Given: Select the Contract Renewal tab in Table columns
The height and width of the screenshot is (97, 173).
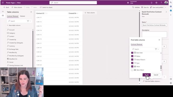Looking at the screenshot, I should [x=13, y=16].
